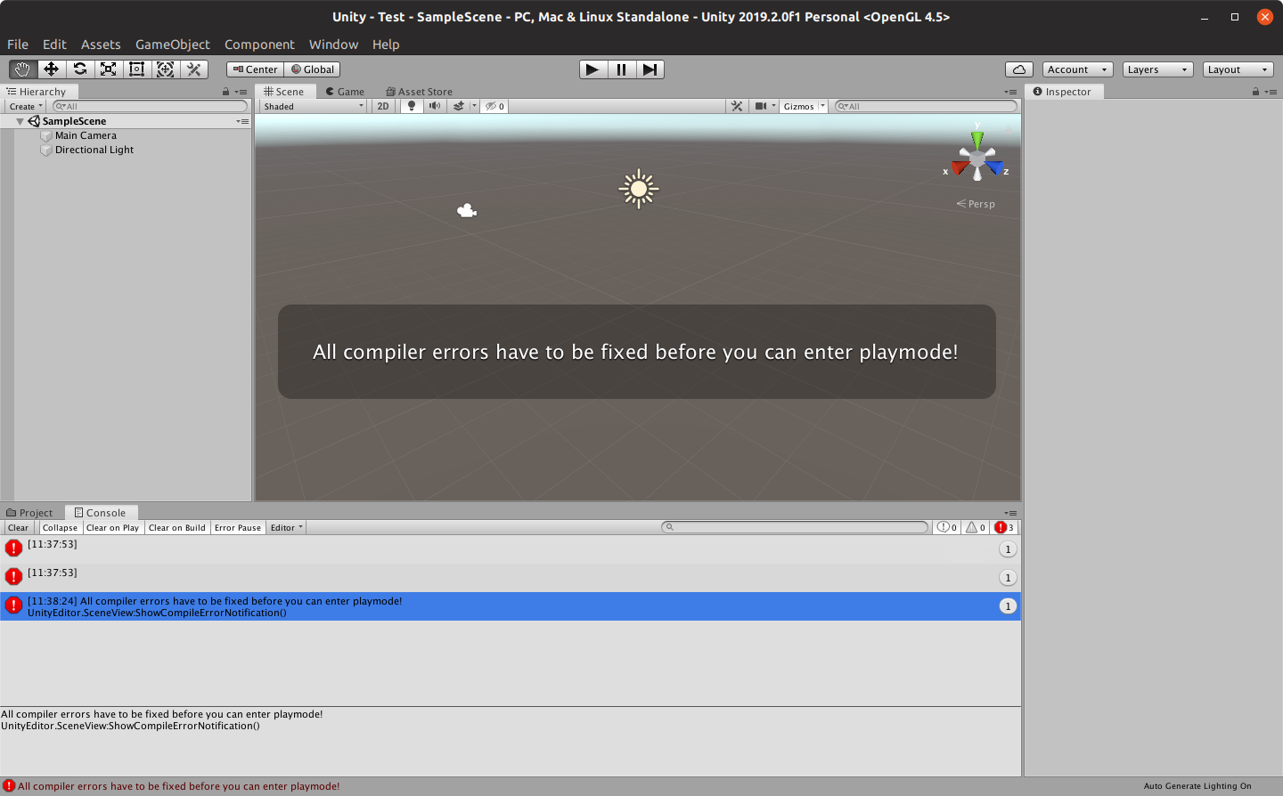Click the Play button
Viewport: 1283px width, 796px height.
pyautogui.click(x=593, y=69)
